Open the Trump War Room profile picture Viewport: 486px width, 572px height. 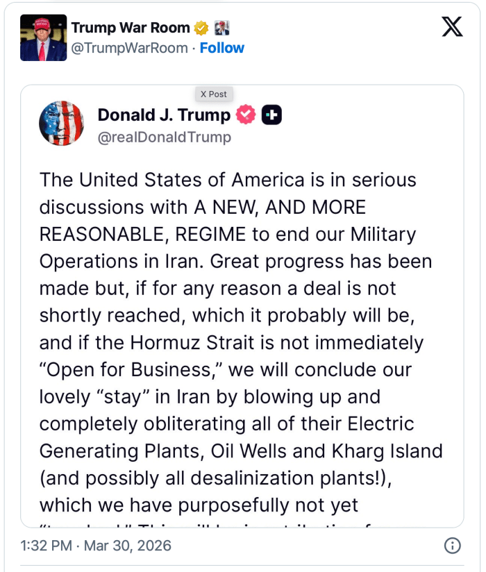[x=44, y=37]
